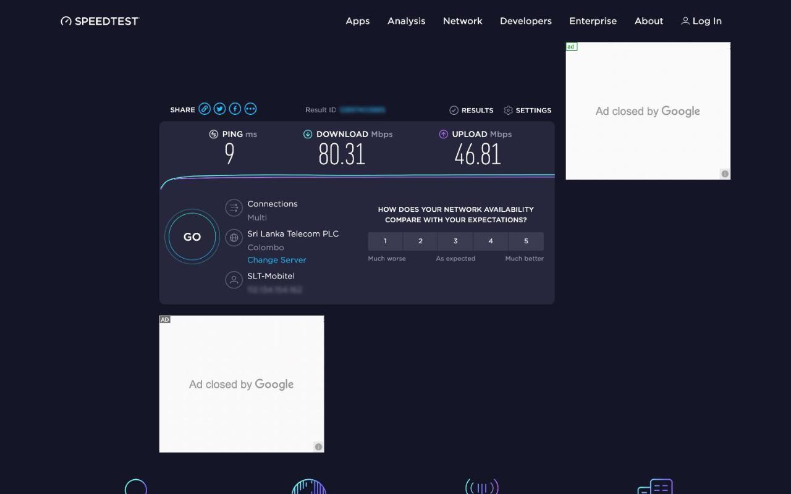This screenshot has height=494, width=791.
Task: Click the ping value 9
Action: click(229, 154)
